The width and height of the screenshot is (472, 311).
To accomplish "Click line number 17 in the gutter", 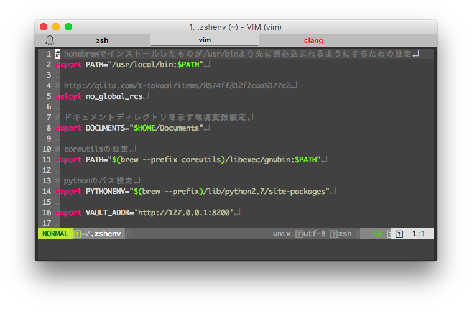I will click(47, 223).
